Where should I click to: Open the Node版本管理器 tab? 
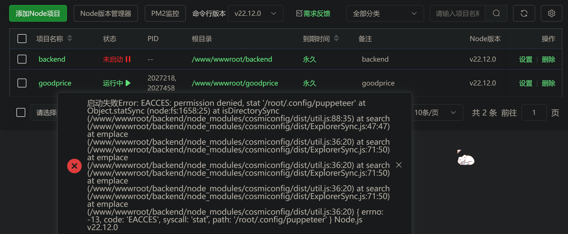click(x=106, y=13)
